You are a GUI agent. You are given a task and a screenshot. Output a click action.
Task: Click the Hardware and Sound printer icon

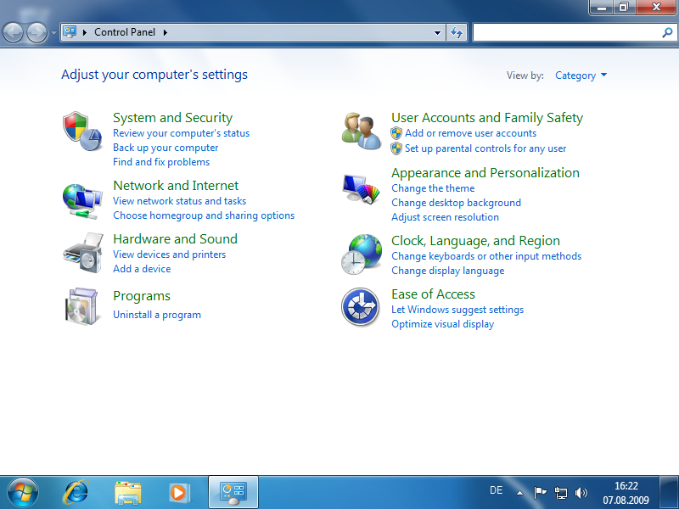(82, 253)
